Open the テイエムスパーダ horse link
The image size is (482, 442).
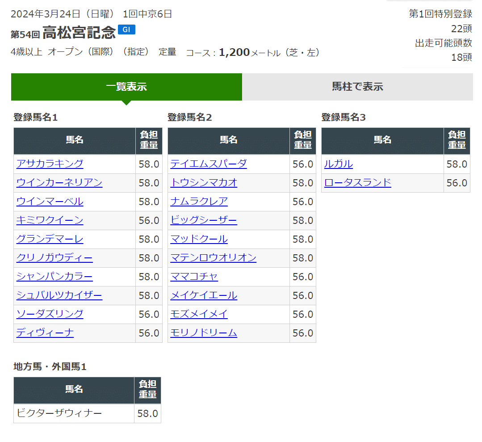point(209,164)
